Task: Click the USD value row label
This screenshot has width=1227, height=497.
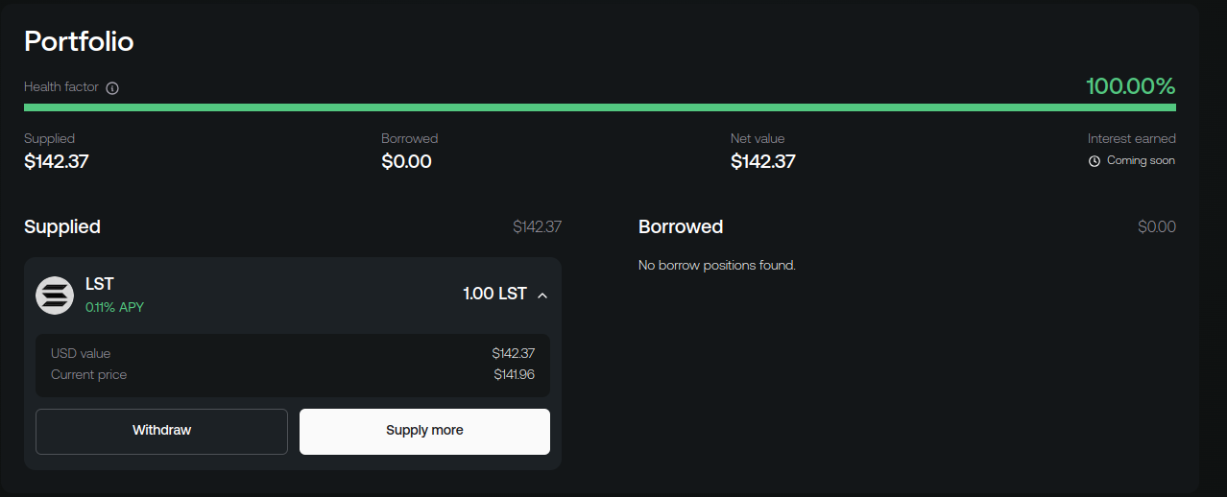Action: click(81, 353)
